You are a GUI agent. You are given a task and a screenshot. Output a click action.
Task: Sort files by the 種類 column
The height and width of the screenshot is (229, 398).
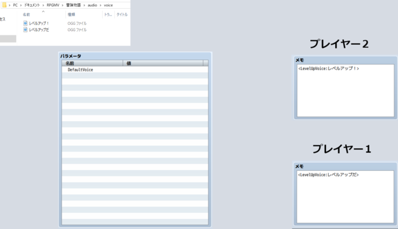coord(72,15)
